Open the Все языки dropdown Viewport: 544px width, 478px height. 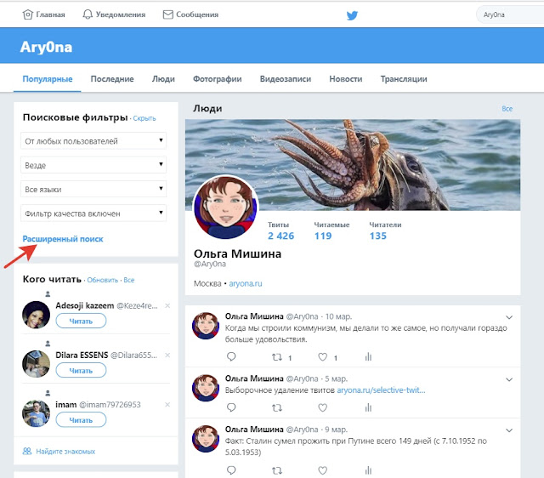(93, 189)
